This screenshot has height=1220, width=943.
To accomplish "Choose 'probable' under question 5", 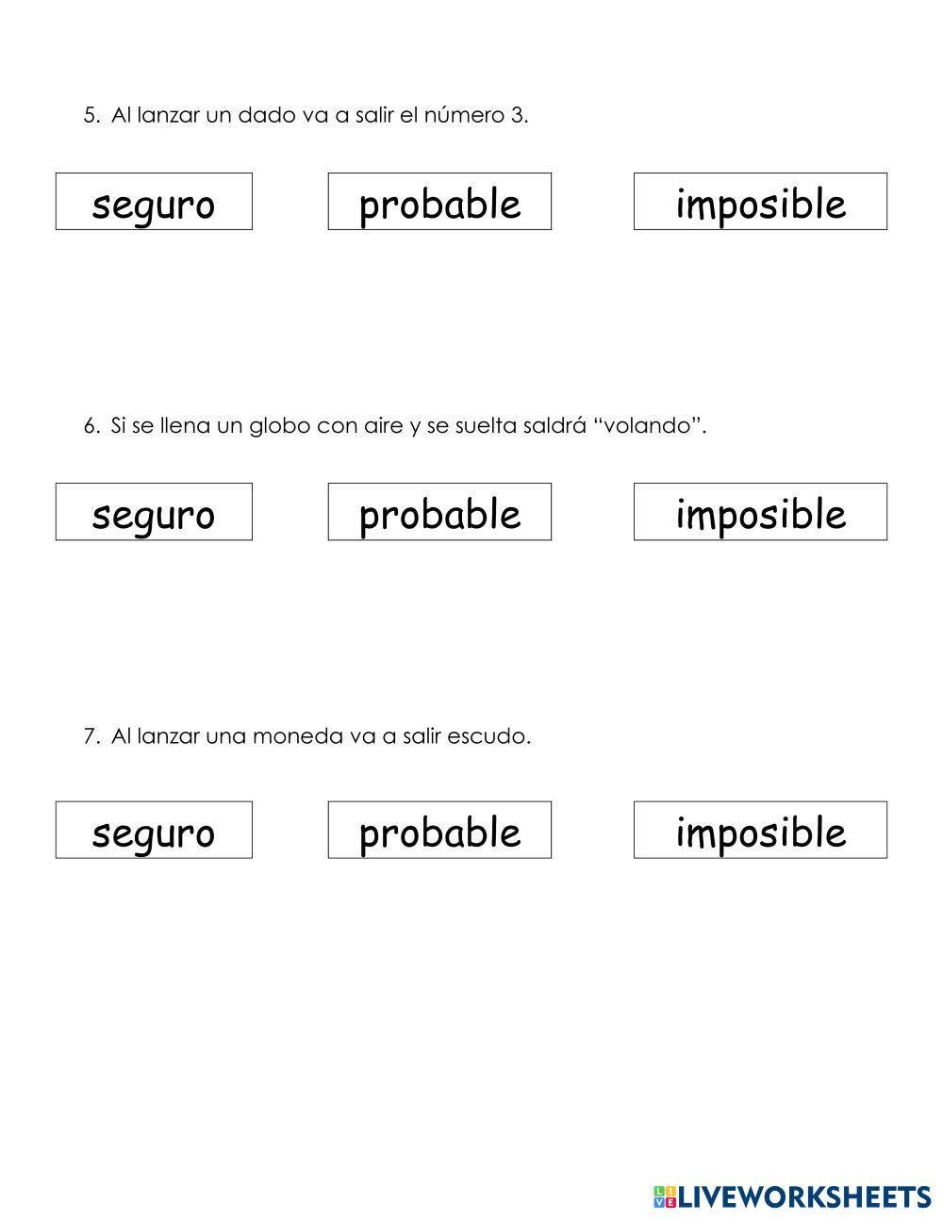I will (x=439, y=202).
